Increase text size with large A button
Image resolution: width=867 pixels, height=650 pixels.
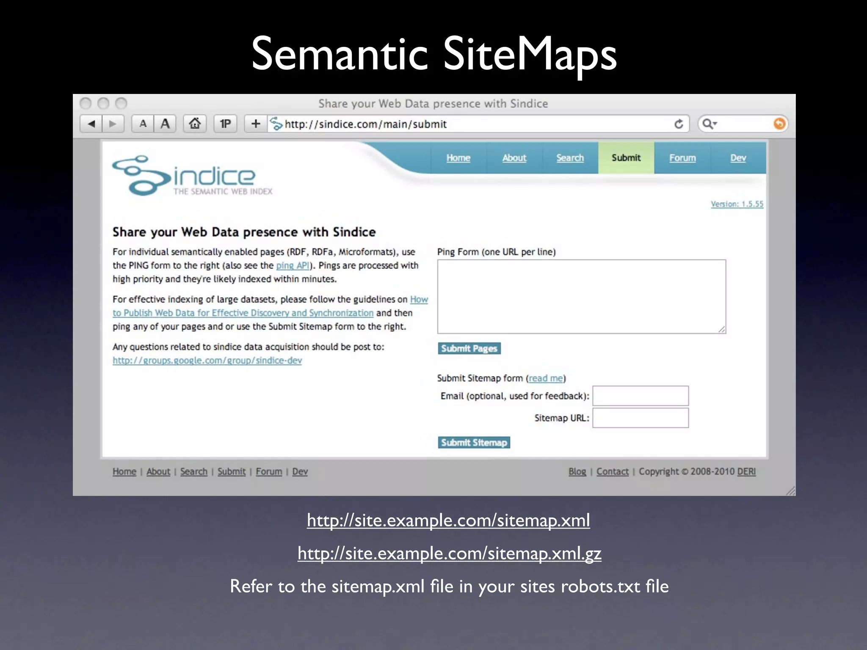click(x=165, y=124)
